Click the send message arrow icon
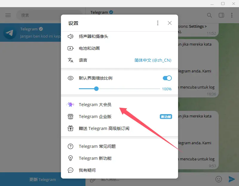This screenshot has height=186, width=239. 232,179
